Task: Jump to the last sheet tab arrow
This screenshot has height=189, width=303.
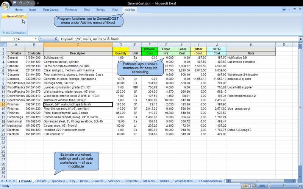Action: click(14, 181)
